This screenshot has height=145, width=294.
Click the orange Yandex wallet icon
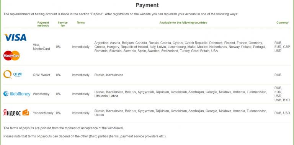click(26, 112)
